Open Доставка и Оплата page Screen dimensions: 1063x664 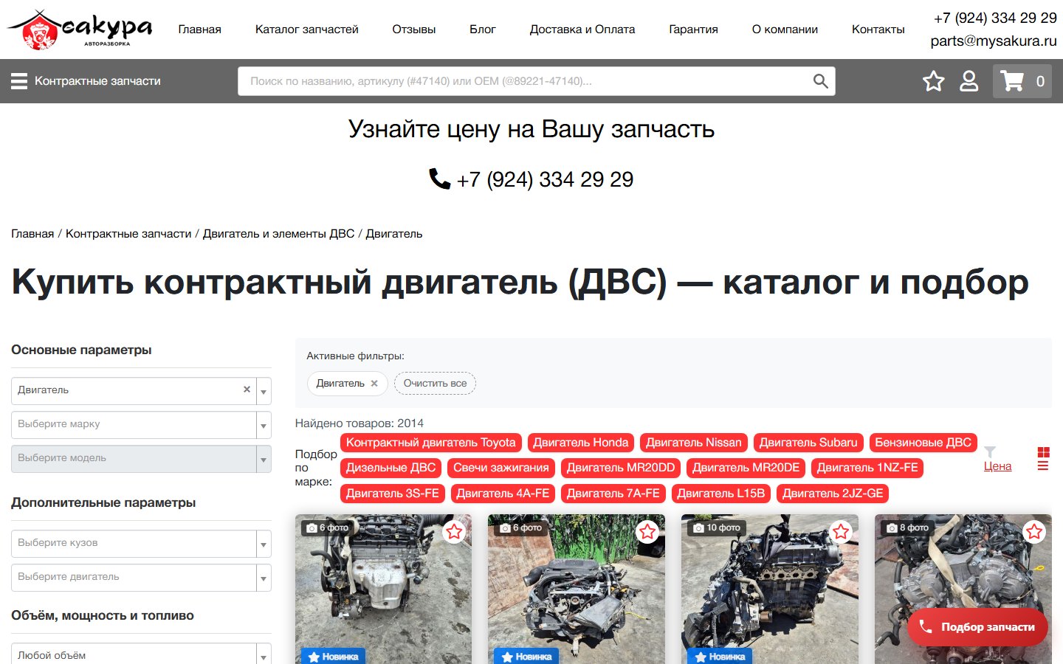click(582, 30)
